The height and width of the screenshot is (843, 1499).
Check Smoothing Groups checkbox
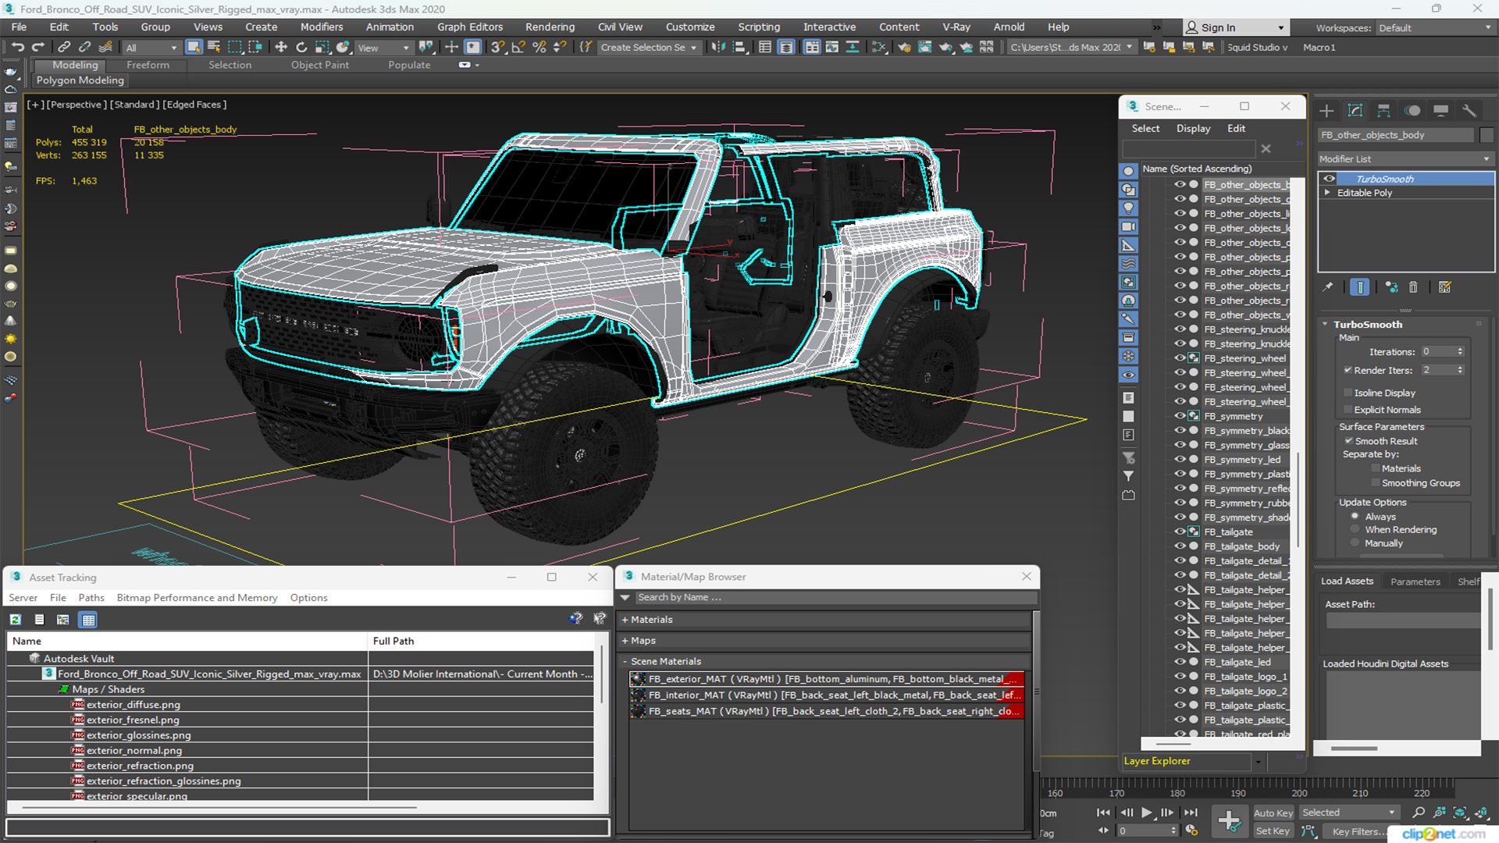coord(1376,483)
